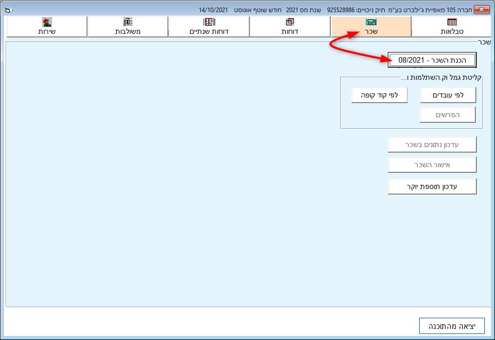Click the אישור השכר button

[x=432, y=165]
